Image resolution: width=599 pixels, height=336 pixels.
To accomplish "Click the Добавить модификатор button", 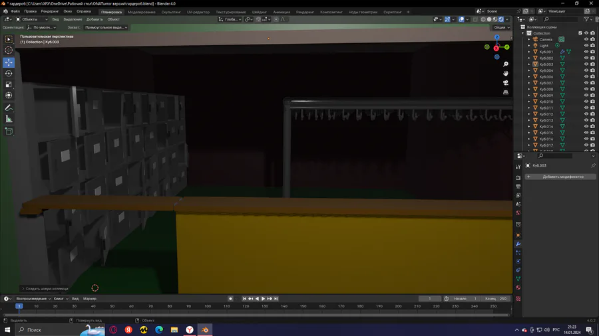I will point(560,177).
